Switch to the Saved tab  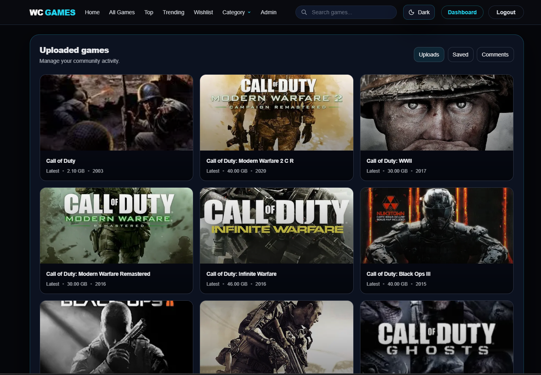pyautogui.click(x=460, y=54)
